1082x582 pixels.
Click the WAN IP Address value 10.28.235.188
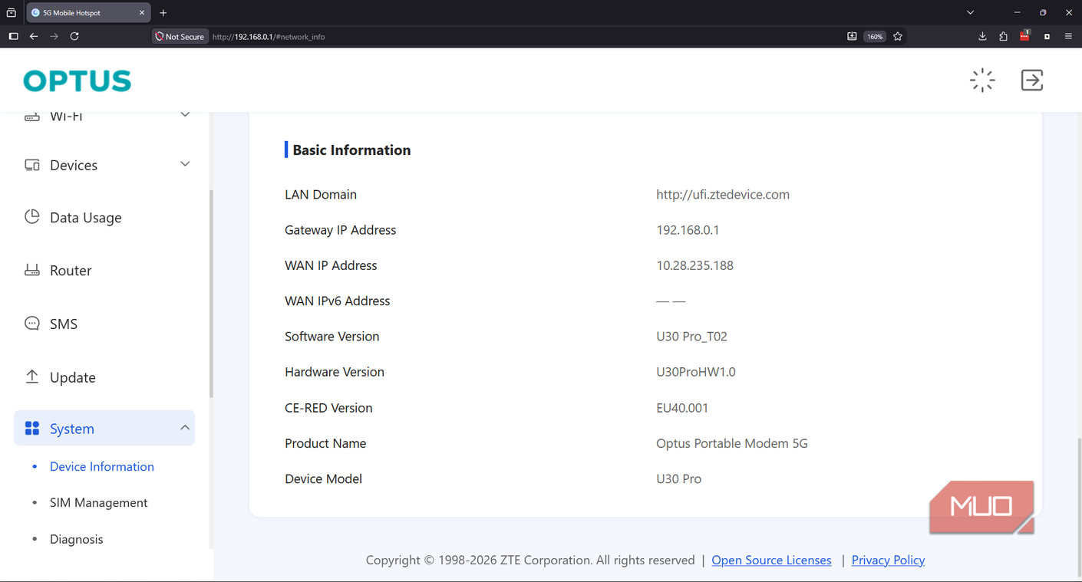694,265
